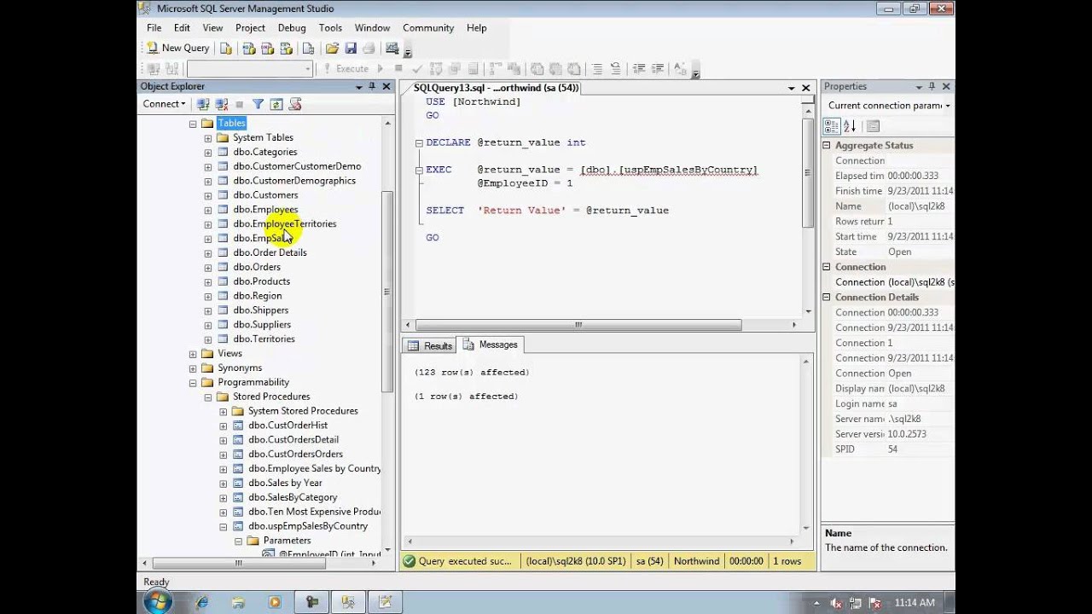The height and width of the screenshot is (614, 1092).
Task: Click the Comment Out Selected Lines icon
Action: pos(596,69)
